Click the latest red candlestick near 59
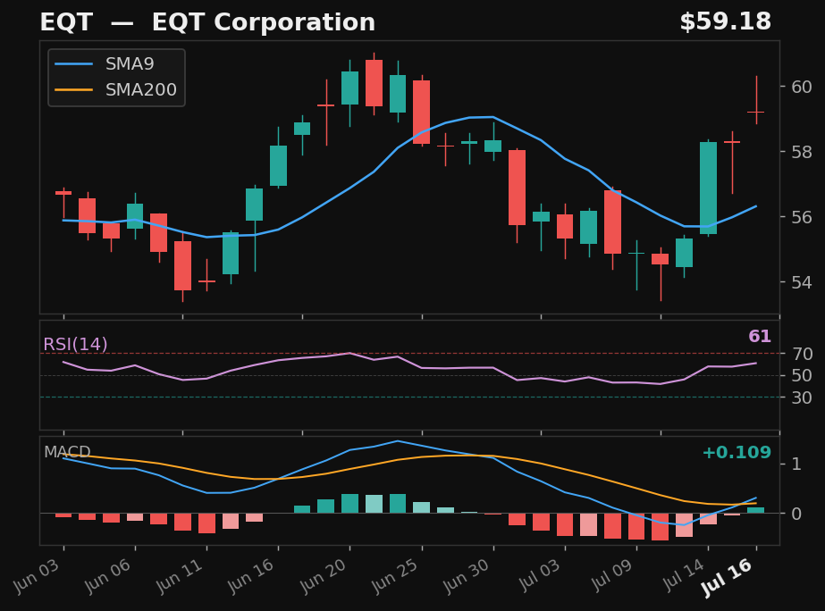Image resolution: width=825 pixels, height=611 pixels. point(756,112)
